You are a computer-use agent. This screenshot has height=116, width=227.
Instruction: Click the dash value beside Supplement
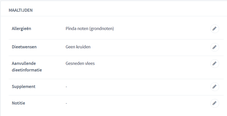(66, 87)
